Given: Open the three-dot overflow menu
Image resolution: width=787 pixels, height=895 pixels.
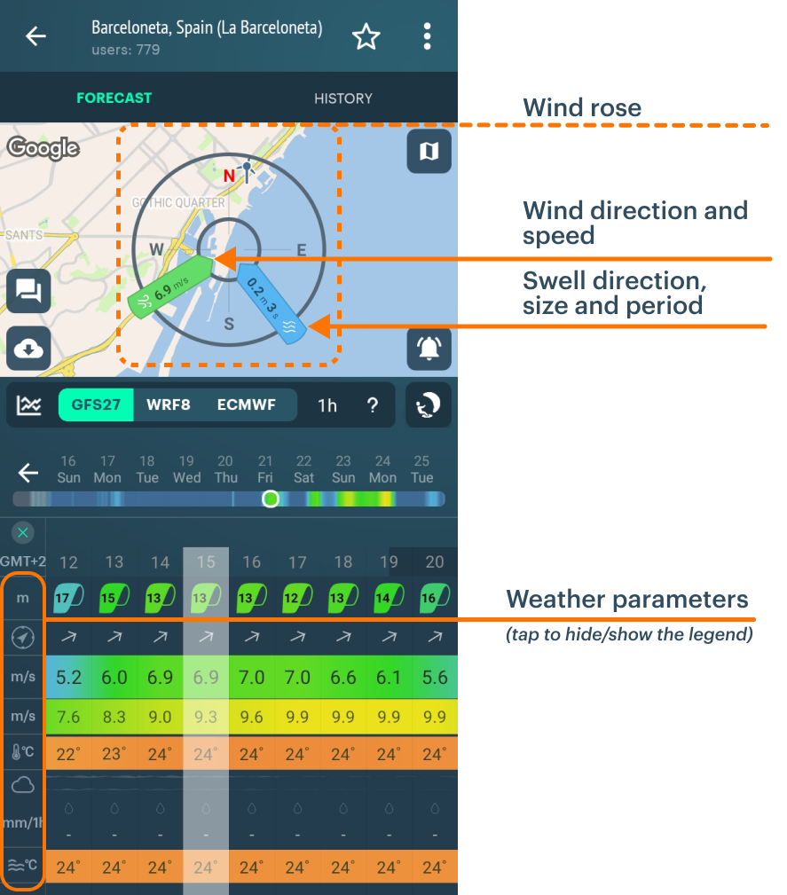Looking at the screenshot, I should coord(427,36).
